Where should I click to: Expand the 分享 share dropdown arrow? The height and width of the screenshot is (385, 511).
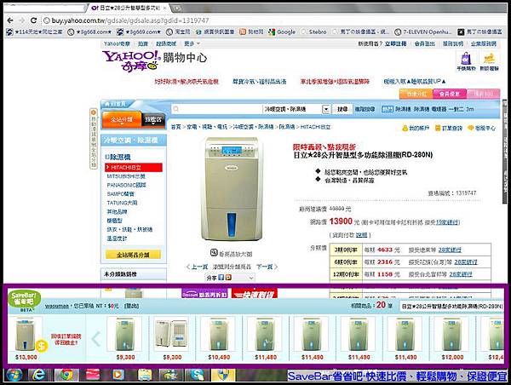pos(251,278)
